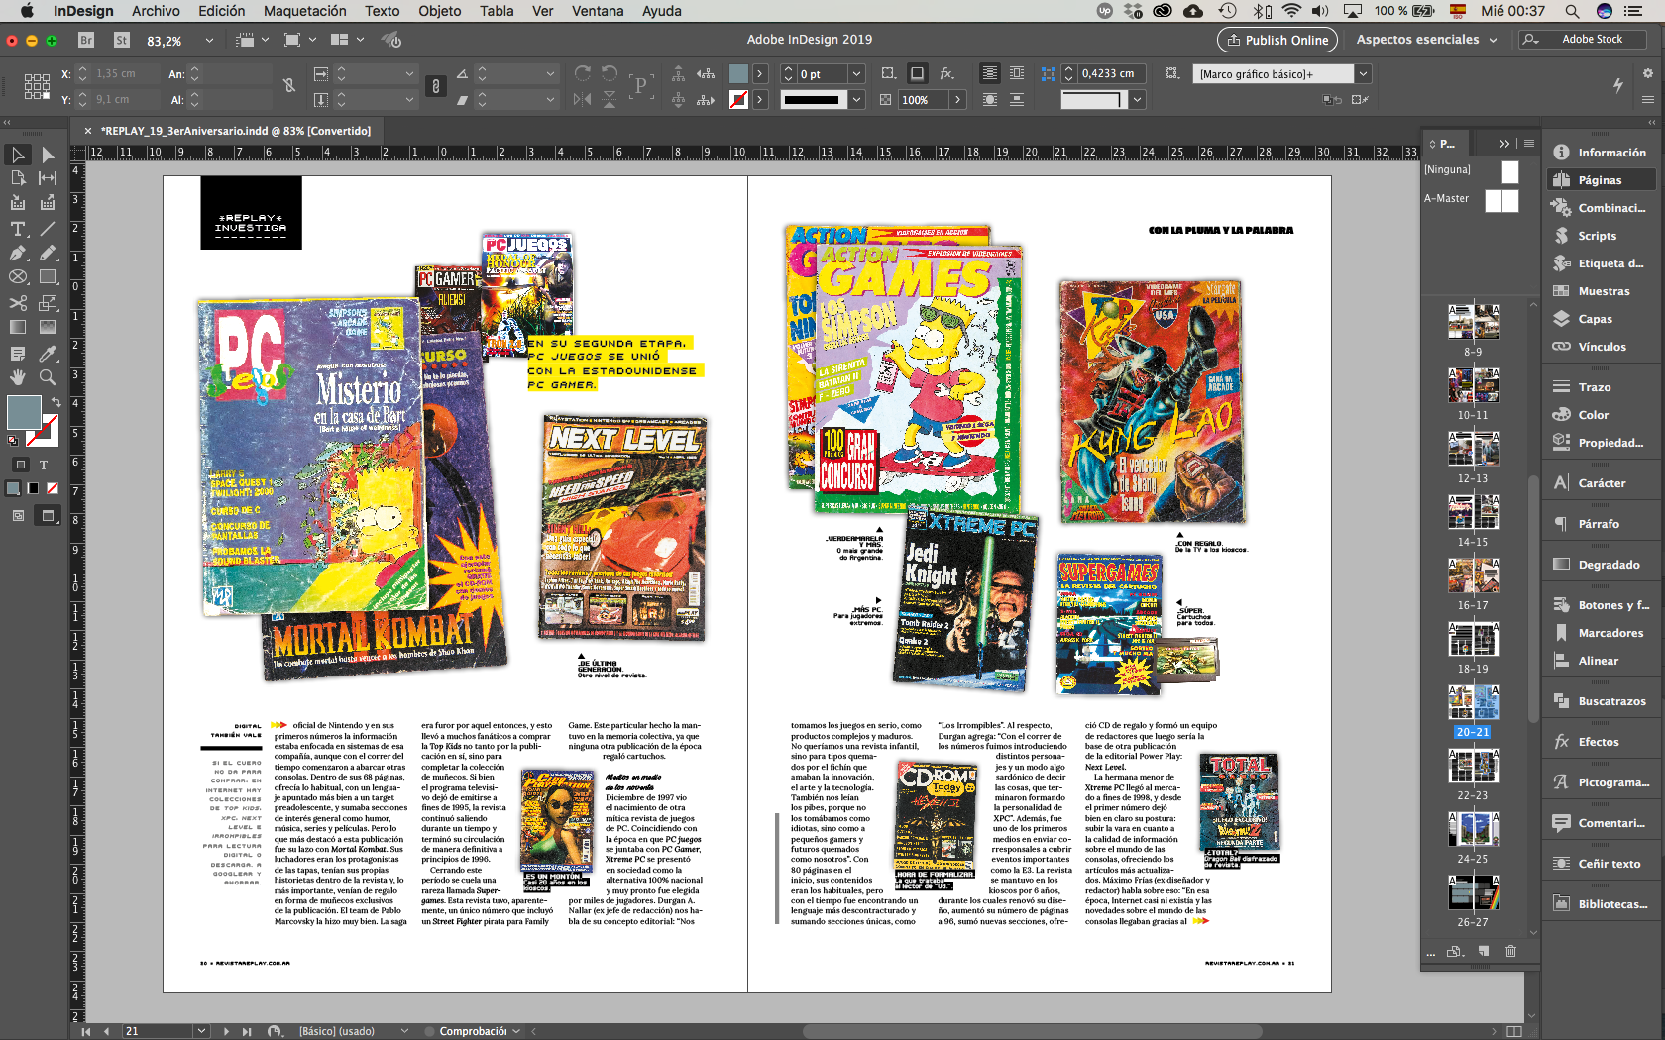
Task: Open Adobe Bridge with Br icon
Action: 86,41
